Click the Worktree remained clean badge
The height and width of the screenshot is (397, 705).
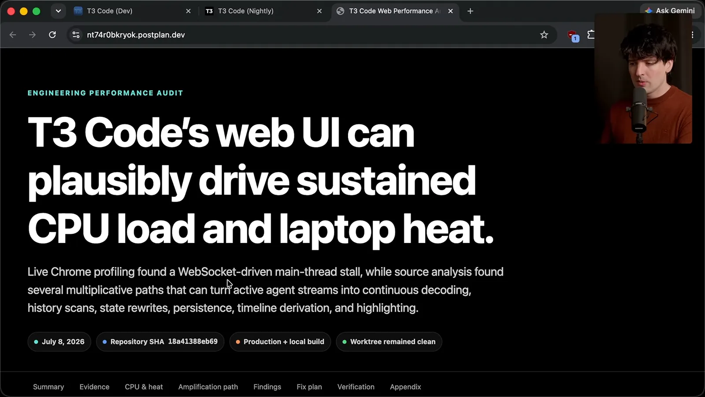click(x=389, y=342)
